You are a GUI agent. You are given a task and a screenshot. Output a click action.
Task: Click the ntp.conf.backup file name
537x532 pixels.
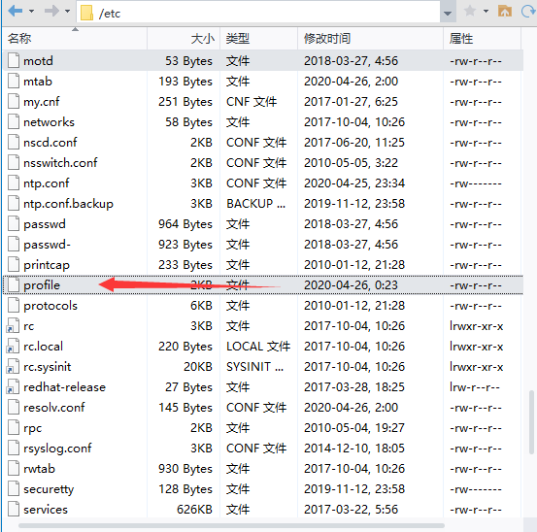click(x=68, y=204)
